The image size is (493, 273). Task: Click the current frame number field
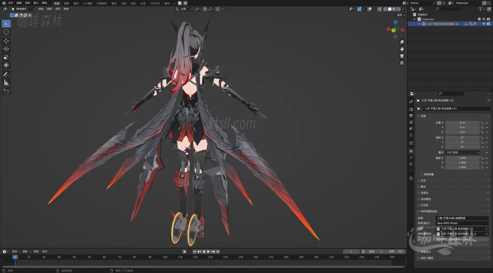(x=351, y=252)
